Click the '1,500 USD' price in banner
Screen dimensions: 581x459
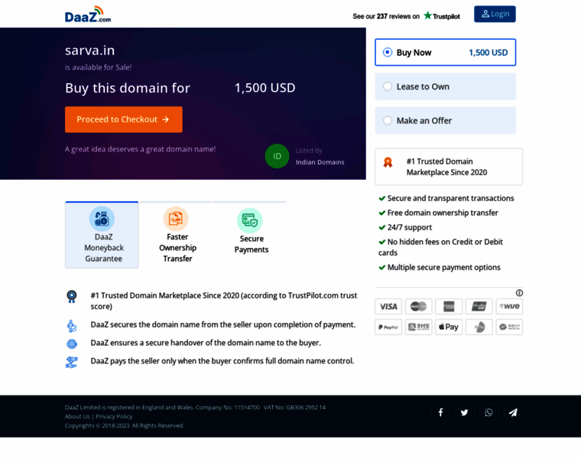(x=265, y=88)
